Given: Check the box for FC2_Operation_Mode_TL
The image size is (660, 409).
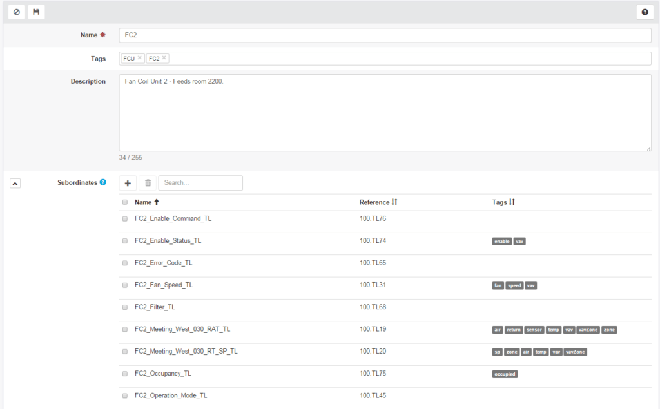Looking at the screenshot, I should pyautogui.click(x=125, y=395).
